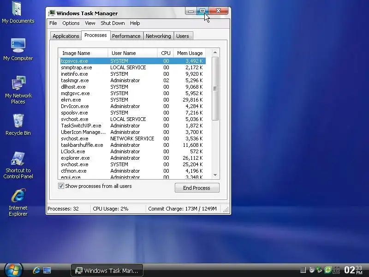Click Task Manager title bar icon
This screenshot has width=369, height=277.
[52, 13]
